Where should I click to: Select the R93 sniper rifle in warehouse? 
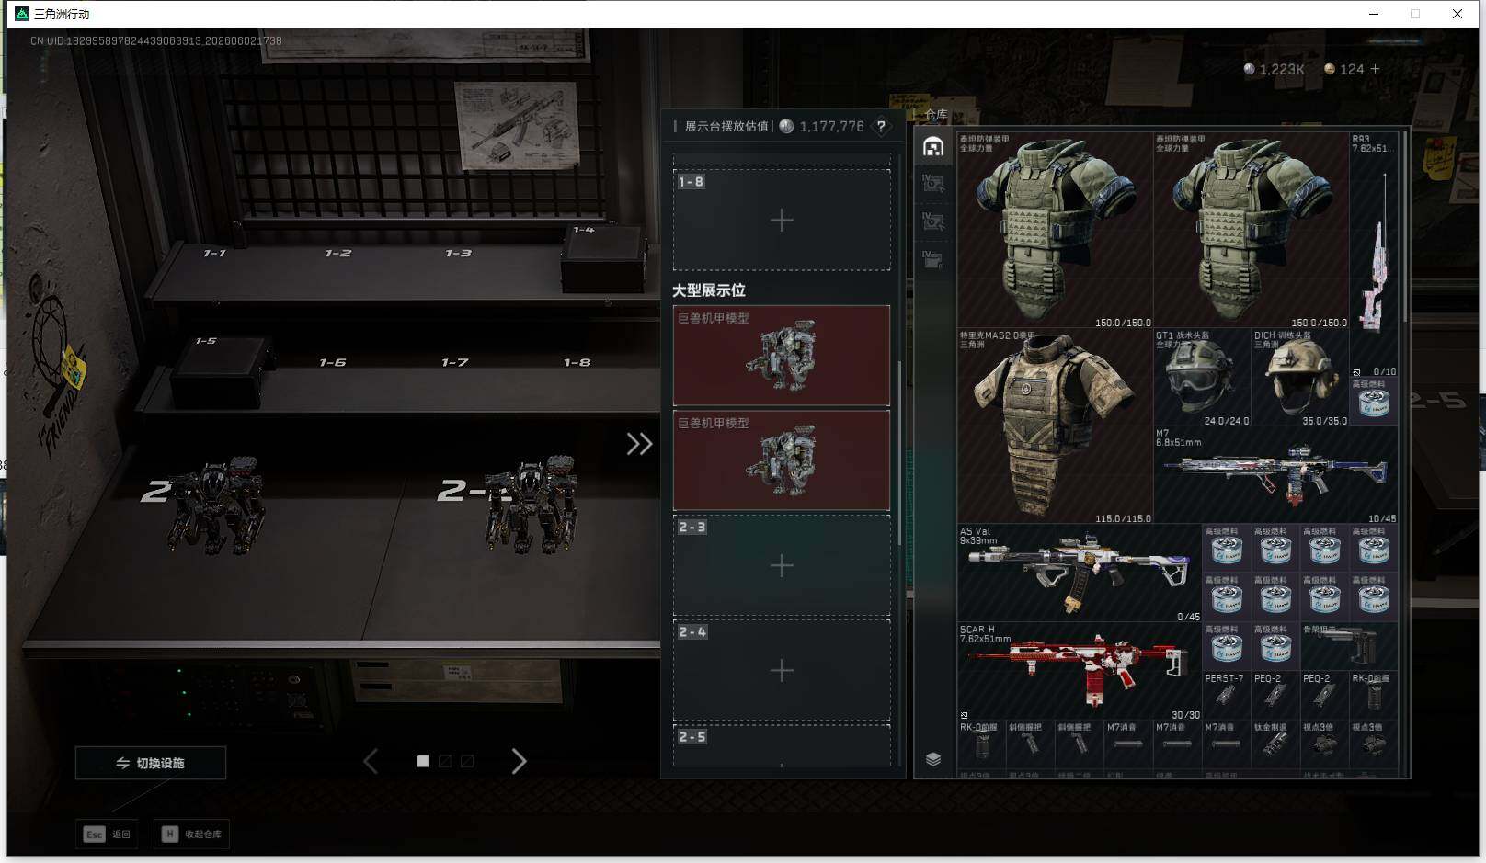[1374, 255]
